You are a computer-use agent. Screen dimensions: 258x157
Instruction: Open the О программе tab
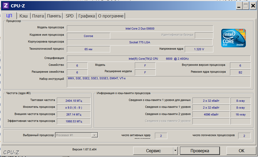click(110, 16)
